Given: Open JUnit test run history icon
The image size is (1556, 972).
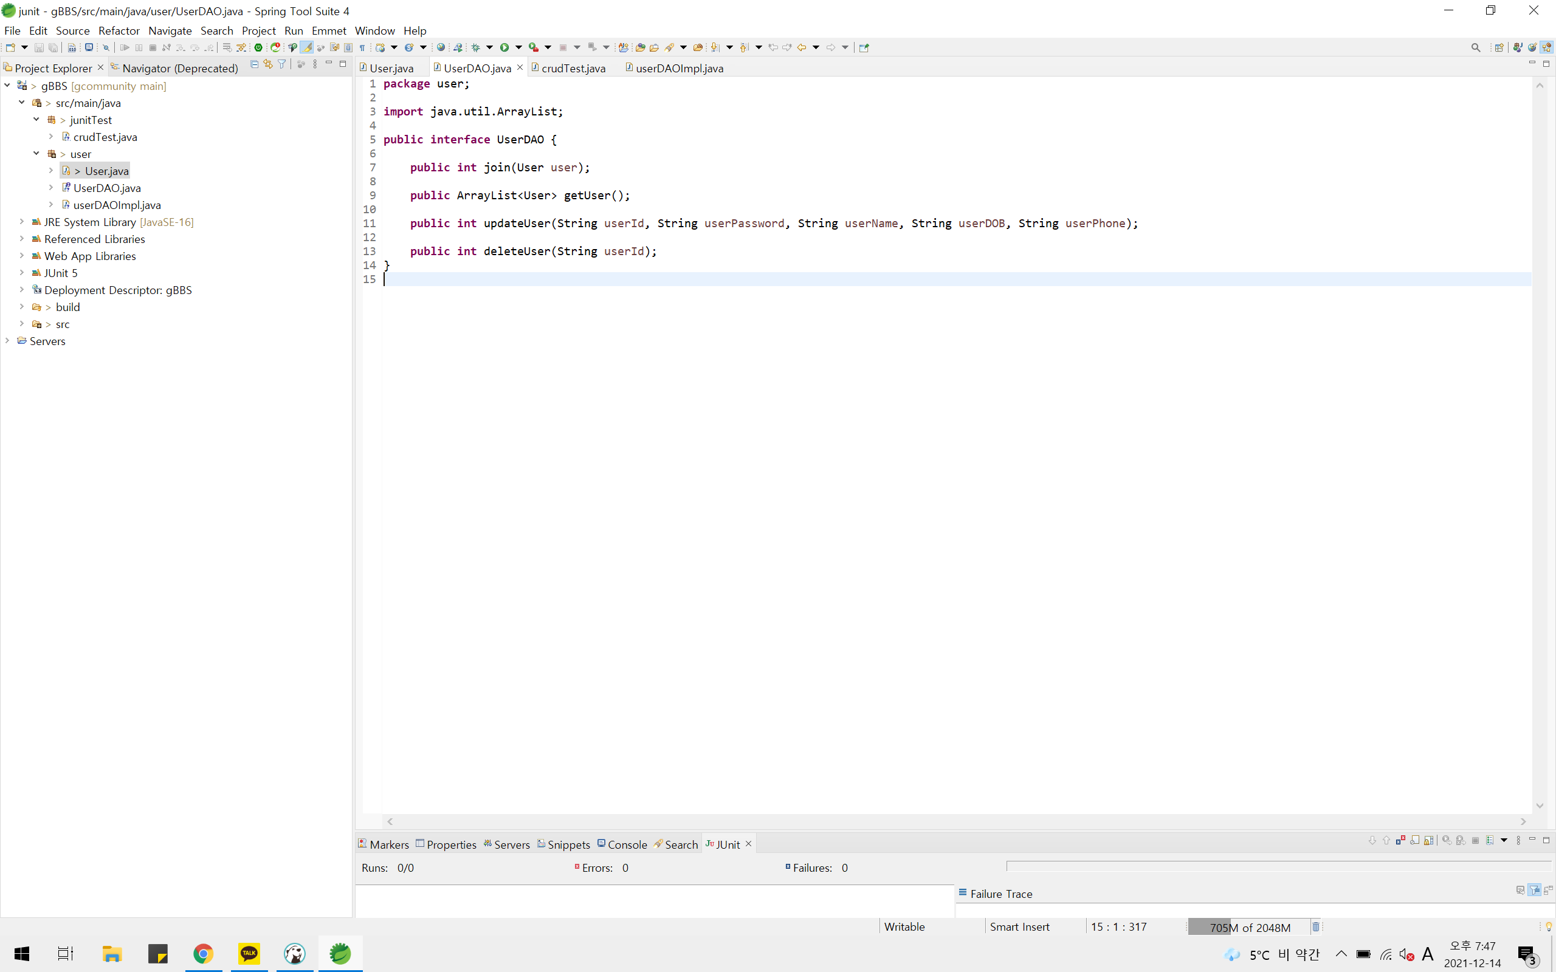Looking at the screenshot, I should tap(1490, 840).
